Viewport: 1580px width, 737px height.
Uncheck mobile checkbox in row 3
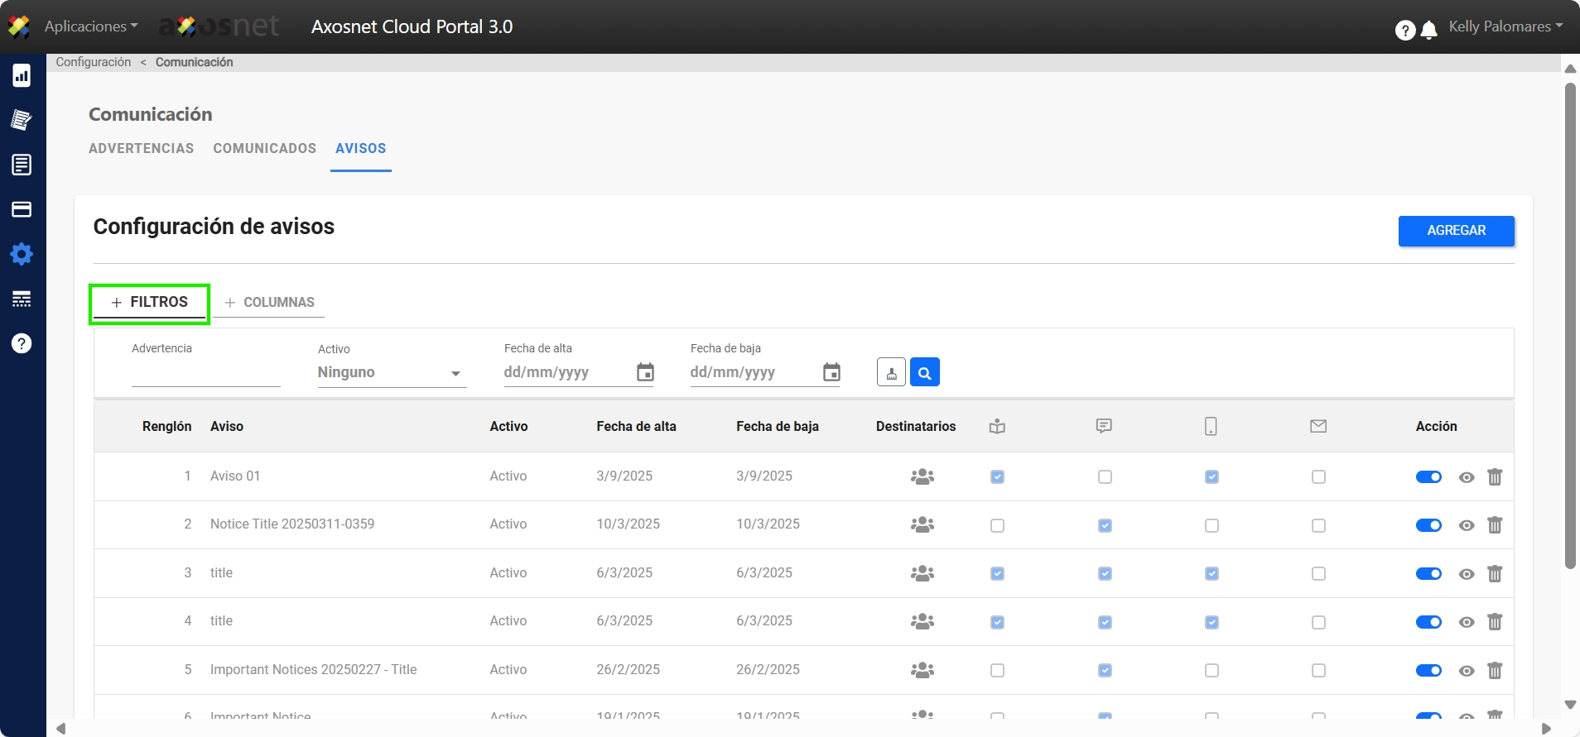pyautogui.click(x=1211, y=574)
